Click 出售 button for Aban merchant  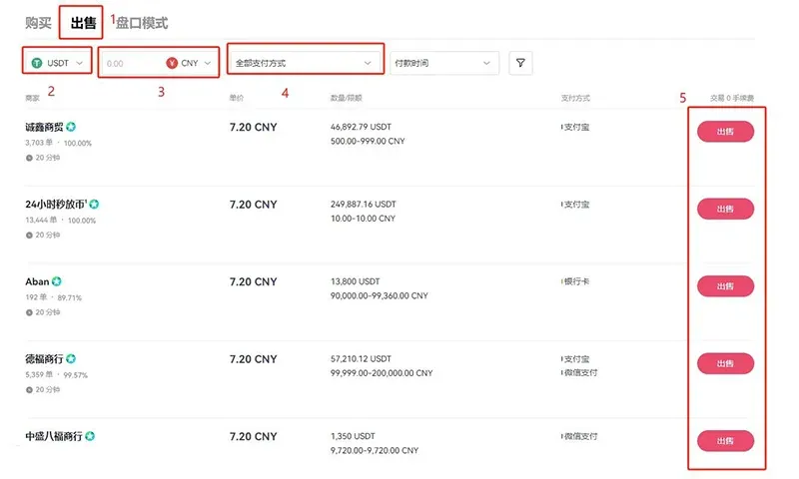tap(725, 286)
